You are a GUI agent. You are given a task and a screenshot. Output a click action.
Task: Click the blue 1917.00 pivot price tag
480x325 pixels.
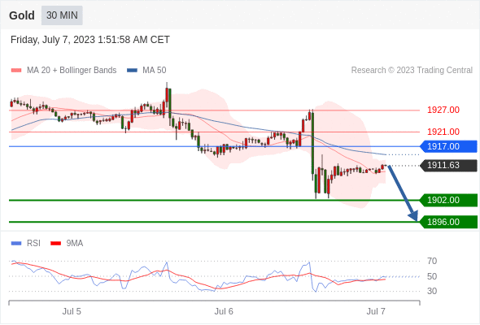[x=448, y=146]
